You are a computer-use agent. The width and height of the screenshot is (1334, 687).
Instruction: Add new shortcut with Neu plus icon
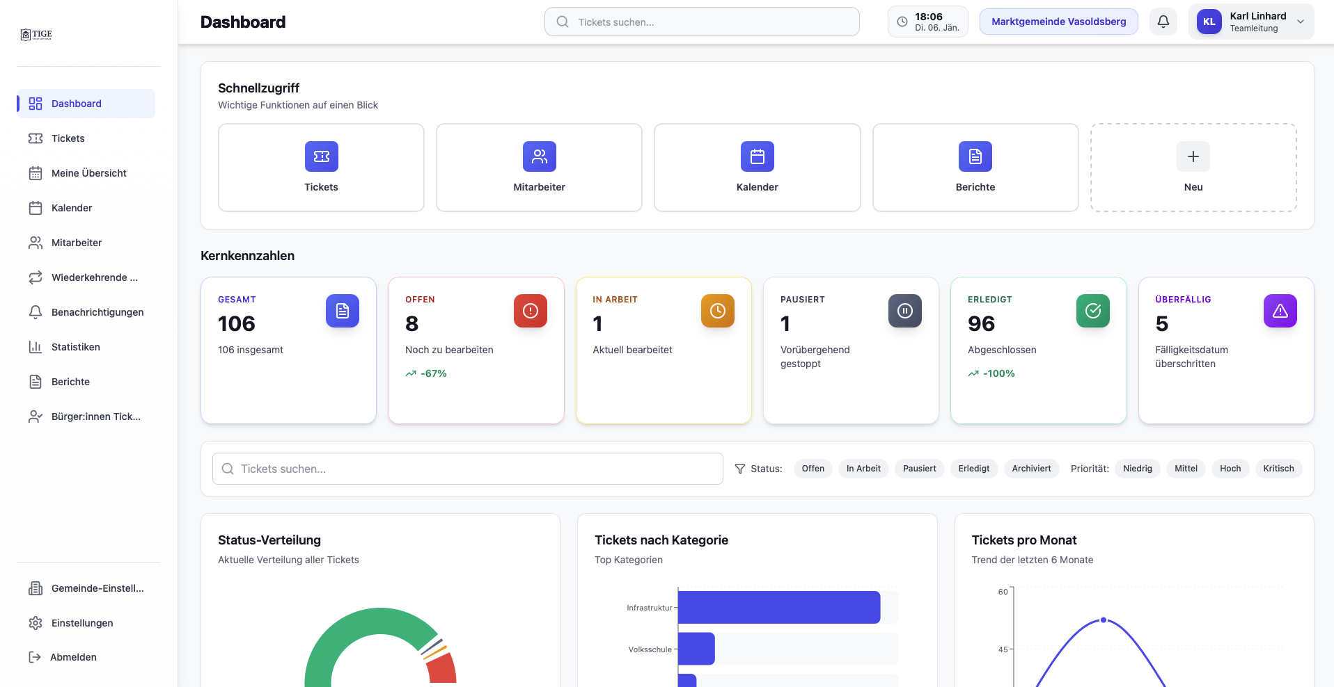click(x=1193, y=156)
